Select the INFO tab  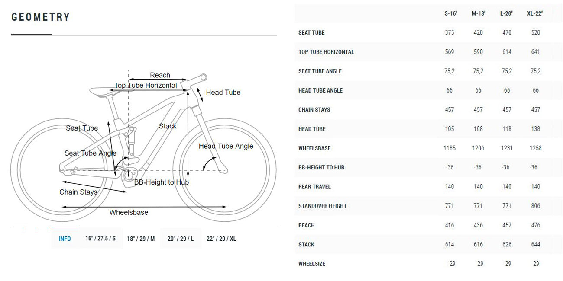pos(65,239)
